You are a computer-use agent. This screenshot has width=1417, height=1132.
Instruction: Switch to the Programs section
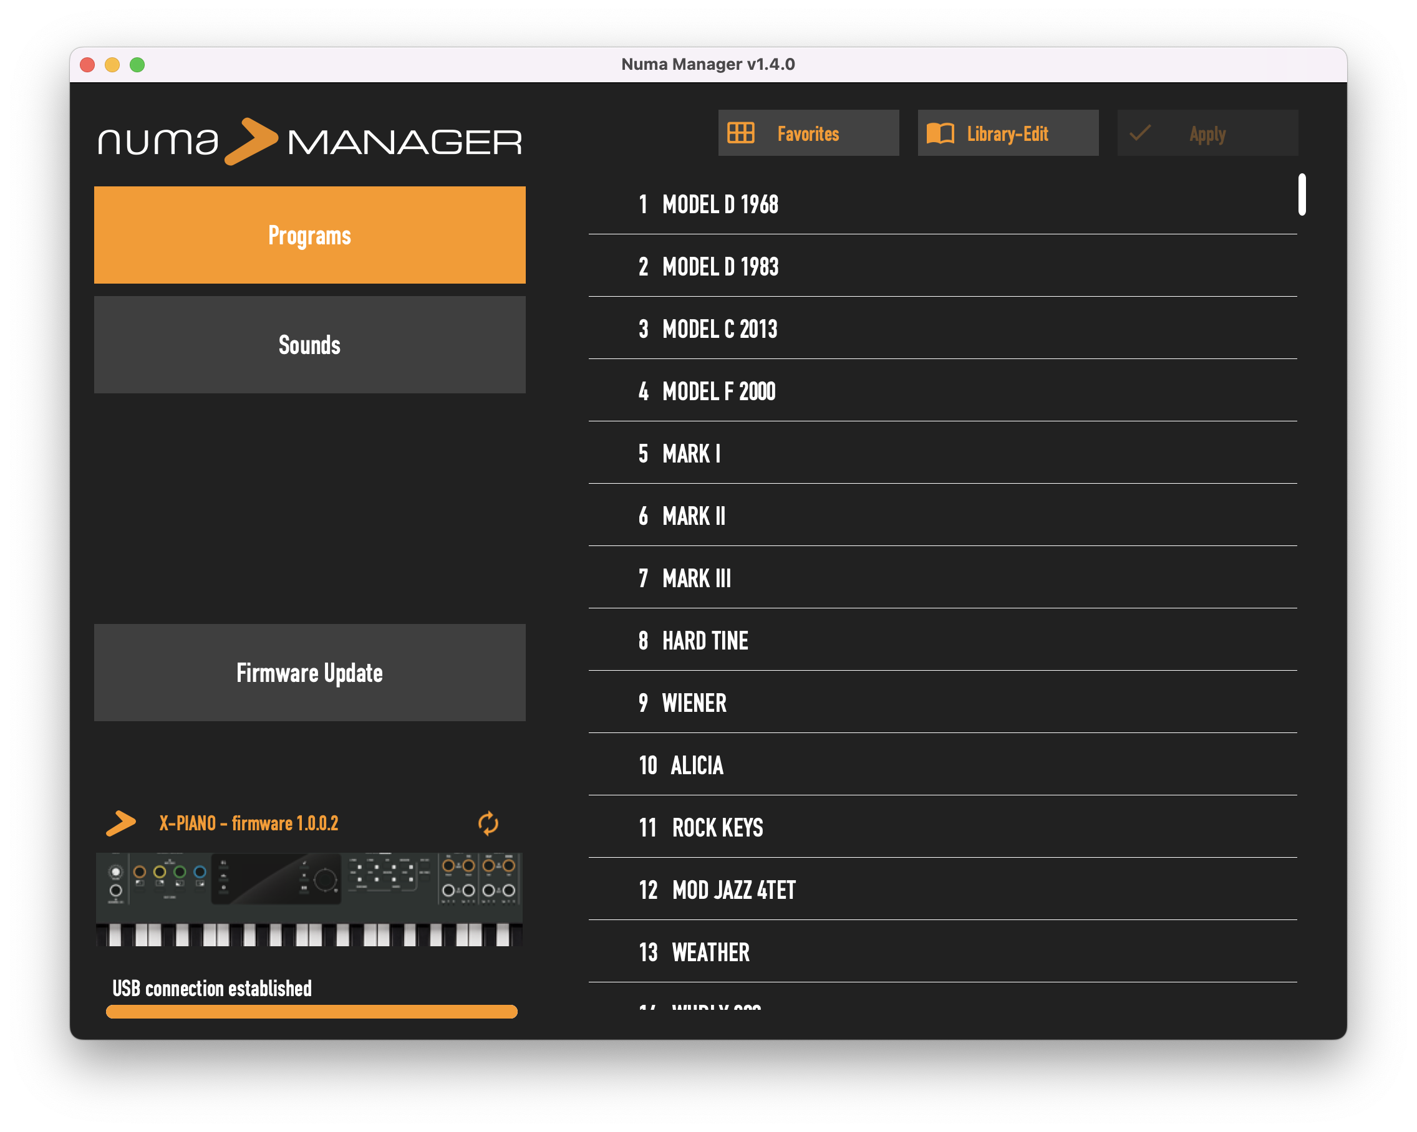pyautogui.click(x=309, y=234)
